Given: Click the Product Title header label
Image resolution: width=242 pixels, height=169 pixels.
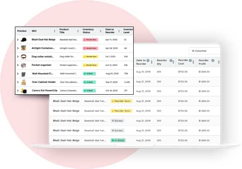Looking at the screenshot, I should coord(64,31).
